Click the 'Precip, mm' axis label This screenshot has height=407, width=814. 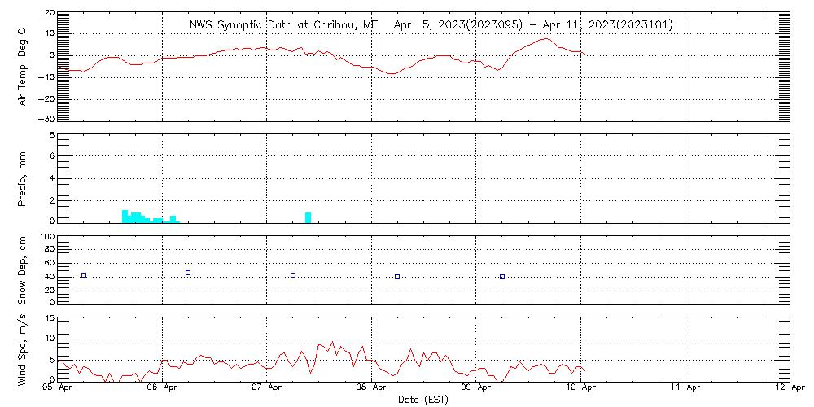pyautogui.click(x=22, y=180)
